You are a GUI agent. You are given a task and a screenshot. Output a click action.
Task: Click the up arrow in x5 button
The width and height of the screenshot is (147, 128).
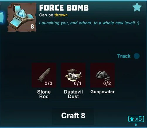tap(132, 119)
